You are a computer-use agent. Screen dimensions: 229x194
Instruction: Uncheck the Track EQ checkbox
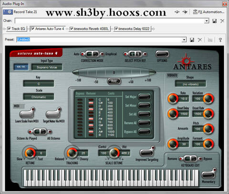click(x=9, y=29)
